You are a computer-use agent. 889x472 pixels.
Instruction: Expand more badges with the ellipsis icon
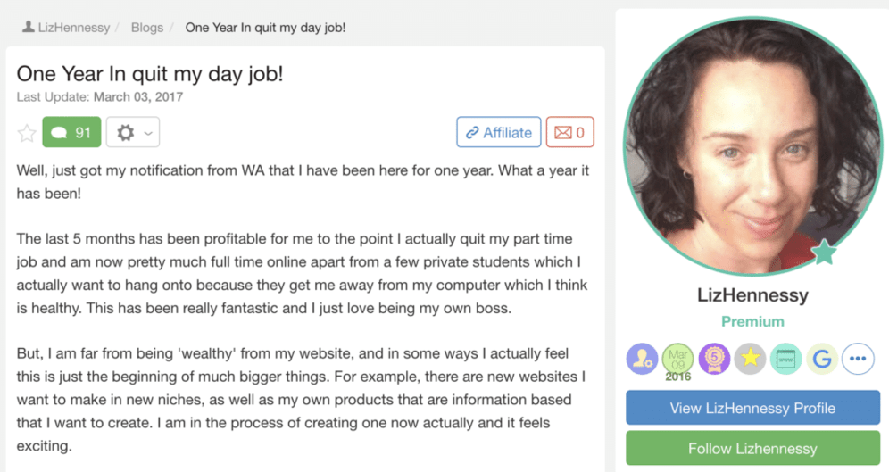coord(858,359)
